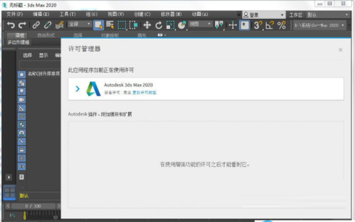
Task: Undo the last action
Action: (x=11, y=25)
